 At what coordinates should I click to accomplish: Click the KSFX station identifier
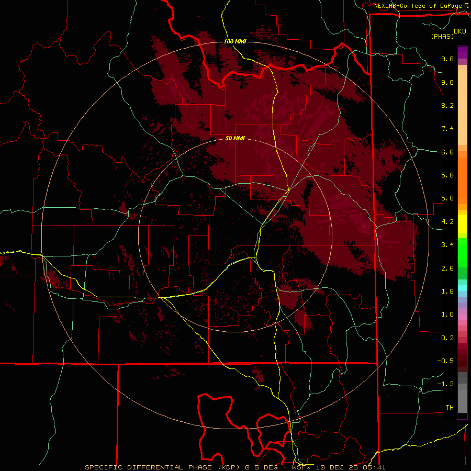click(302, 467)
